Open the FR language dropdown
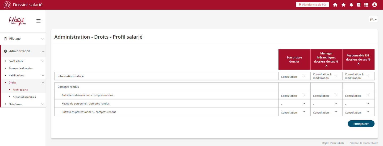Viewport: 383px width, 146px height. (x=373, y=20)
